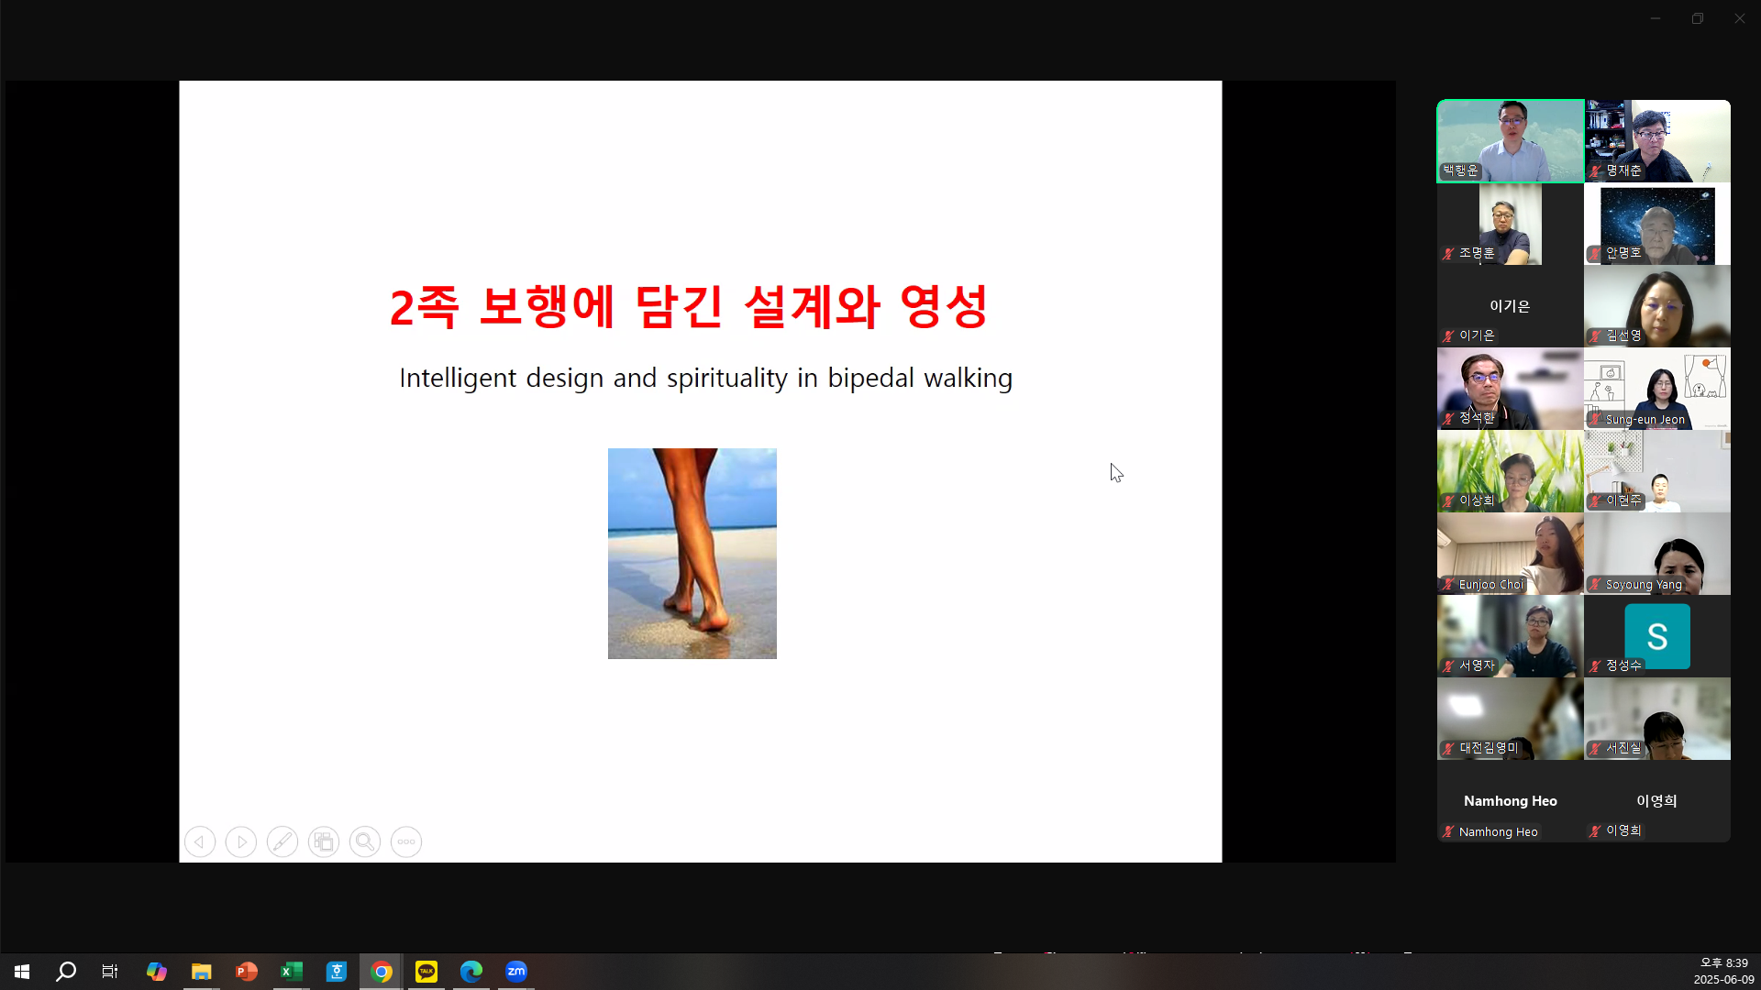Open Google Chrome from the taskbar
1761x990 pixels.
[381, 972]
